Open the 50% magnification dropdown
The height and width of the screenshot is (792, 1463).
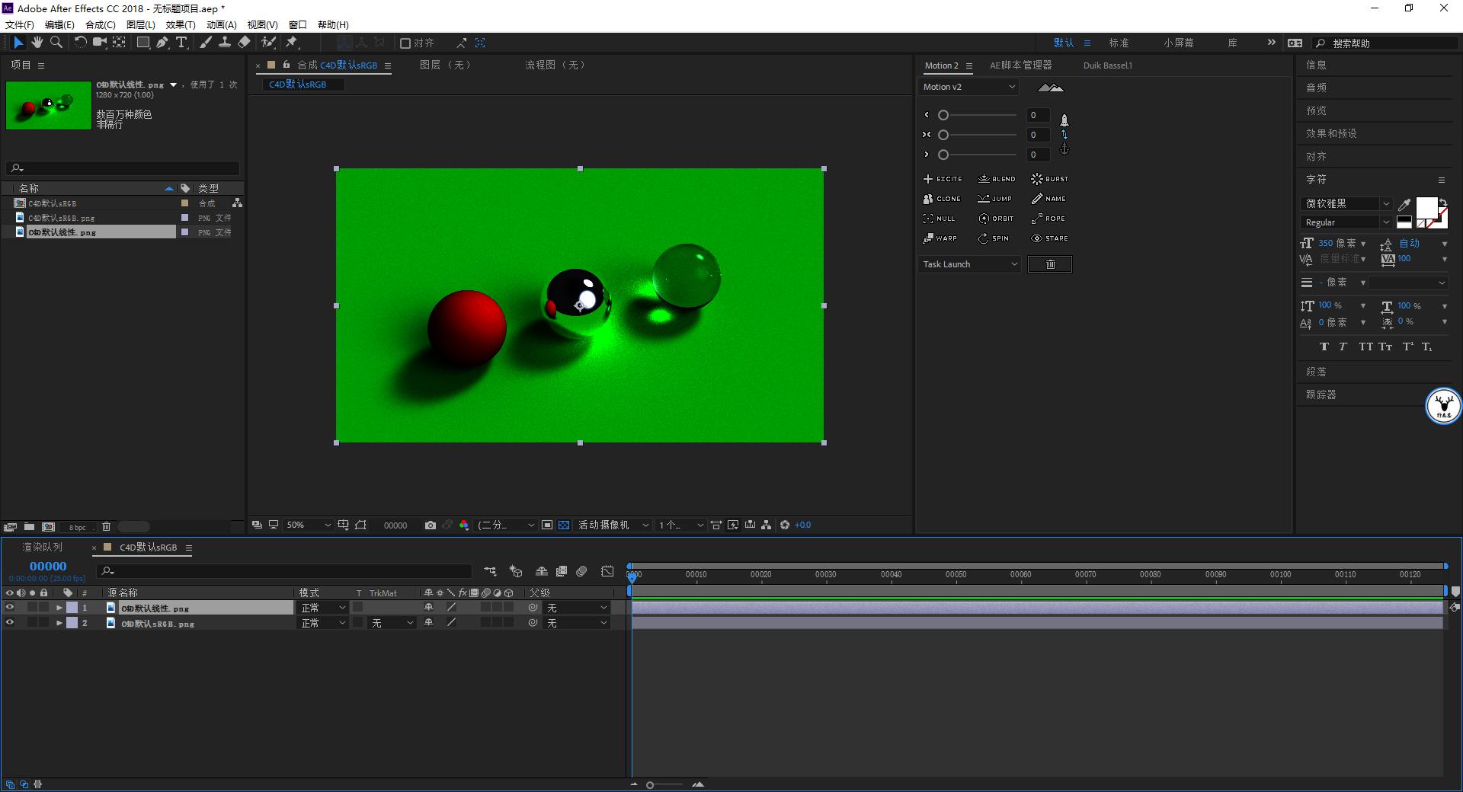click(308, 525)
